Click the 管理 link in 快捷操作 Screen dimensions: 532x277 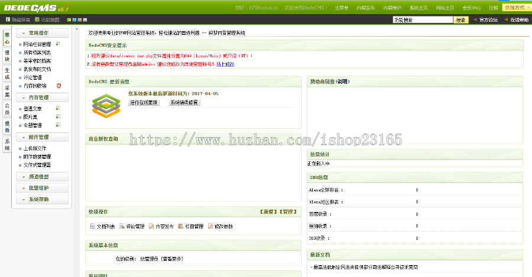(x=288, y=211)
